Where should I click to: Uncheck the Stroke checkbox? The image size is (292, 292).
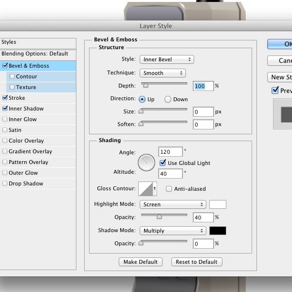pyautogui.click(x=5, y=98)
